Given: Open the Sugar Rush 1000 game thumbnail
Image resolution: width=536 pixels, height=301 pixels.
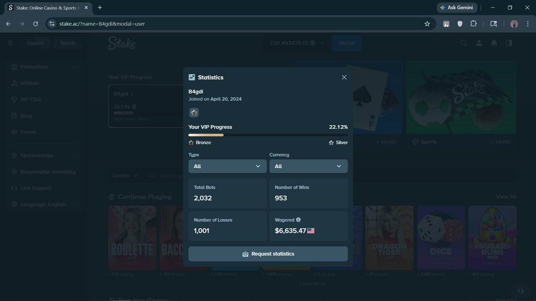Looking at the screenshot, I should coord(492,238).
